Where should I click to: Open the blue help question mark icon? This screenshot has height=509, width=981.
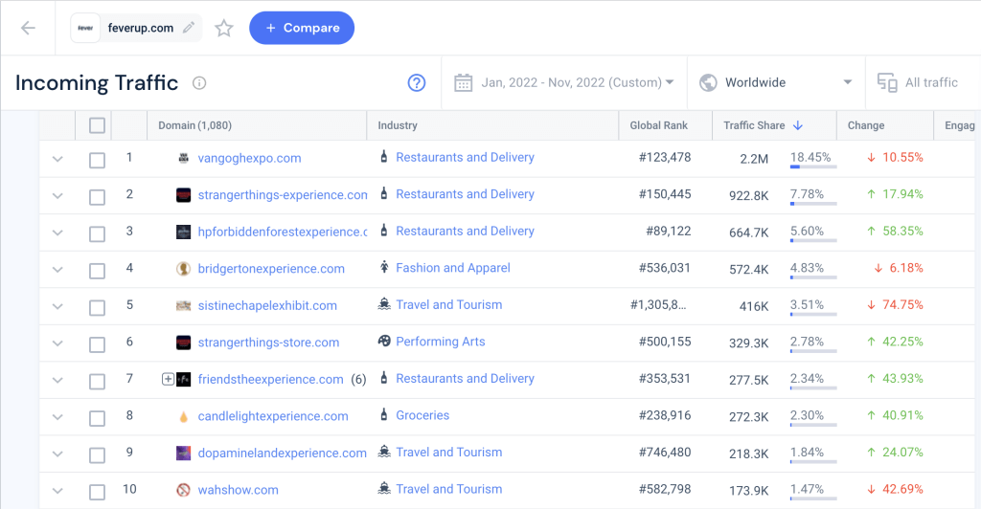pos(417,83)
